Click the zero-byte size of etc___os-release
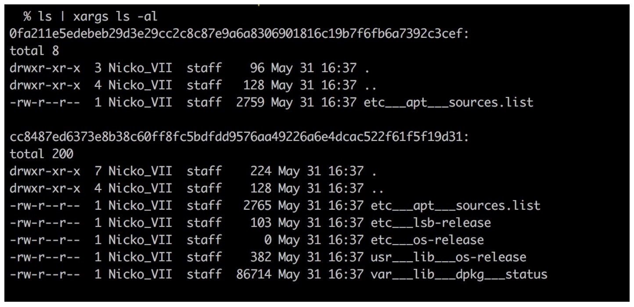This screenshot has height=307, width=634. pos(267,240)
